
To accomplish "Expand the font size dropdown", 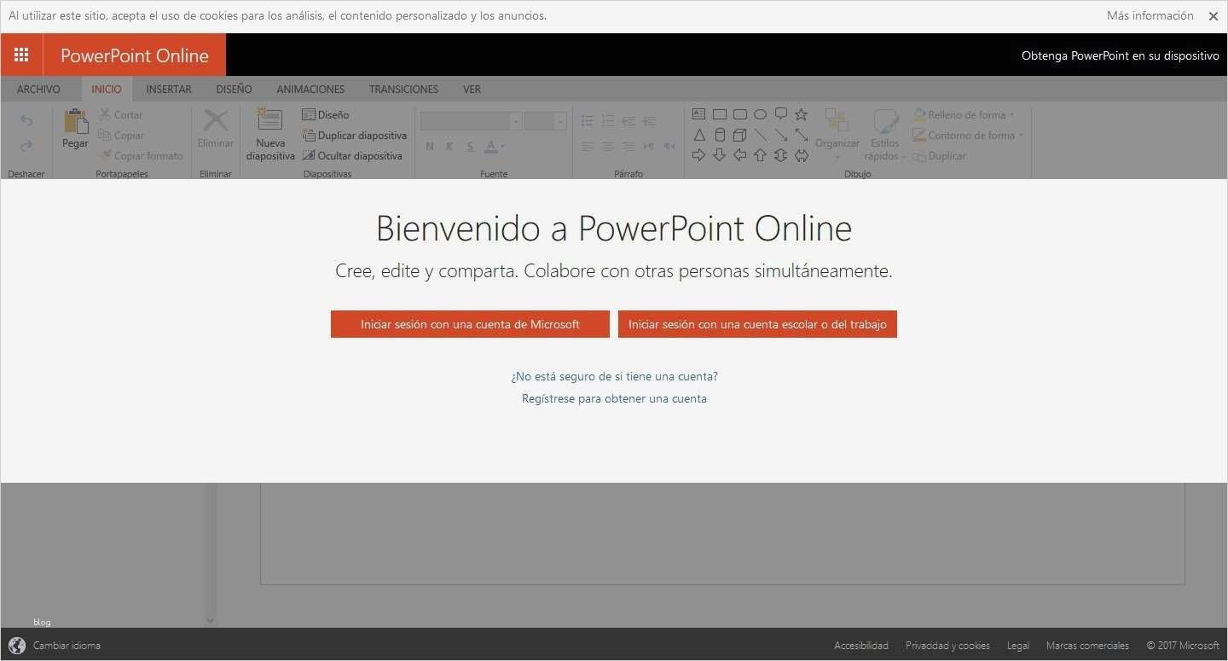I will click(x=560, y=120).
